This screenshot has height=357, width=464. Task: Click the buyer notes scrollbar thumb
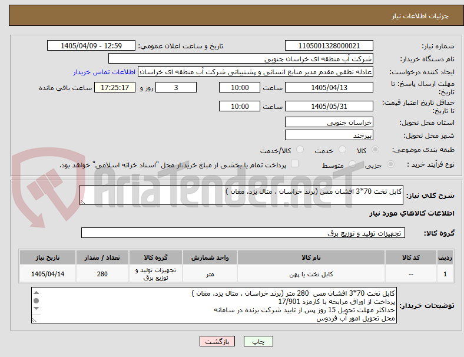click(x=36, y=301)
